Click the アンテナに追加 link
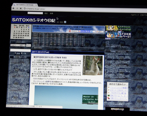The height and width of the screenshot is (116, 147). pos(112,32)
